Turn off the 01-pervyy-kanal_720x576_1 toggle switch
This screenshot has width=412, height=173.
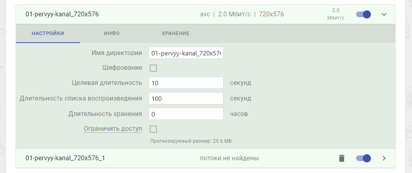tap(363, 158)
